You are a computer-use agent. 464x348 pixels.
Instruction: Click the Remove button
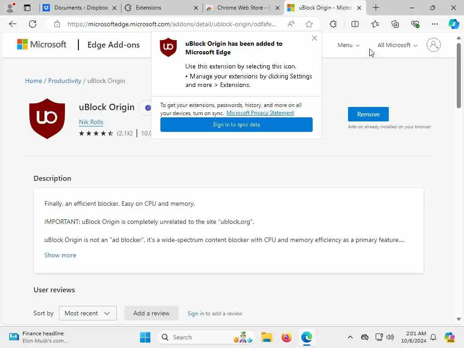point(368,114)
